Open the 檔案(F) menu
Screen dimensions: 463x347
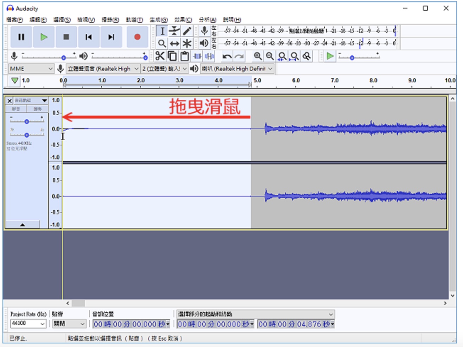tap(15, 20)
